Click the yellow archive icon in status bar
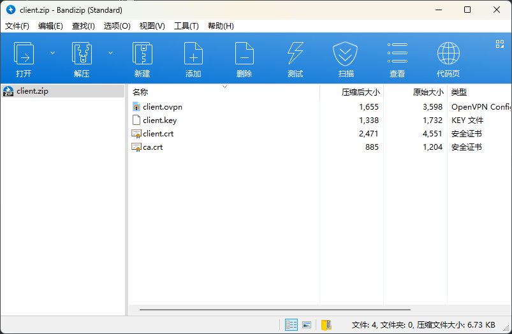 click(x=326, y=325)
